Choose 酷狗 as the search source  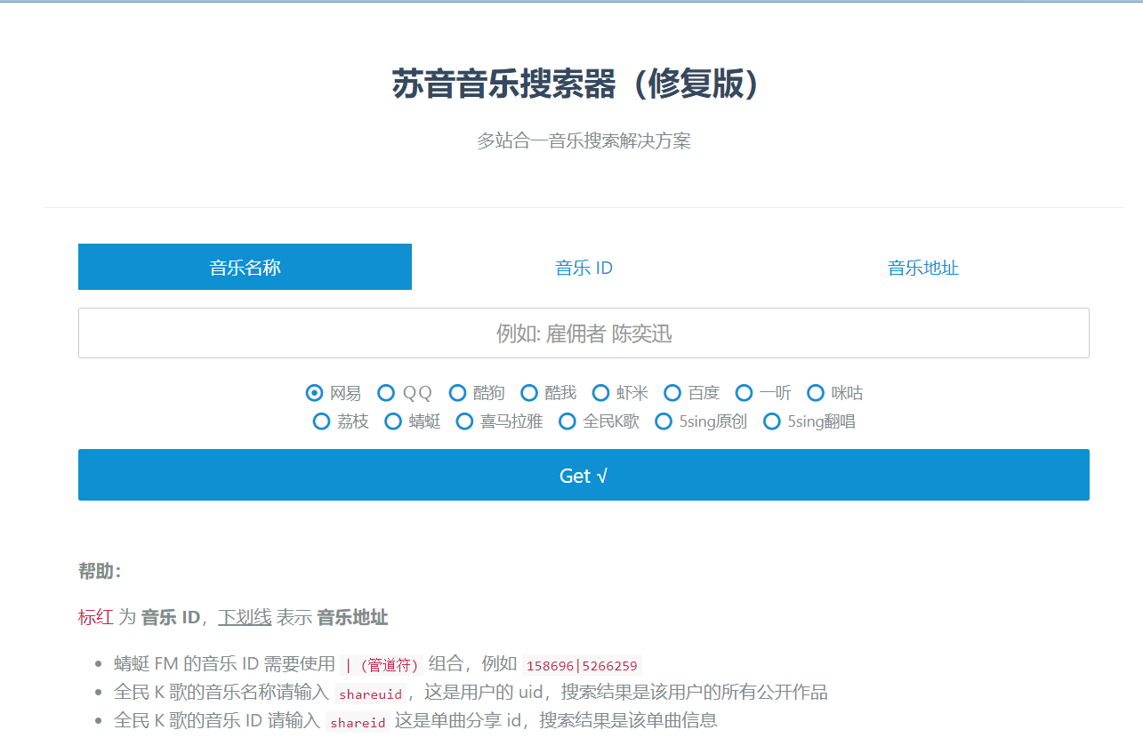(x=457, y=392)
